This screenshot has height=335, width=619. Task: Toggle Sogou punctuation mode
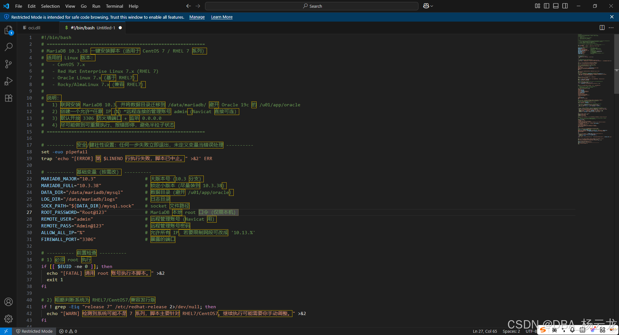(563, 330)
